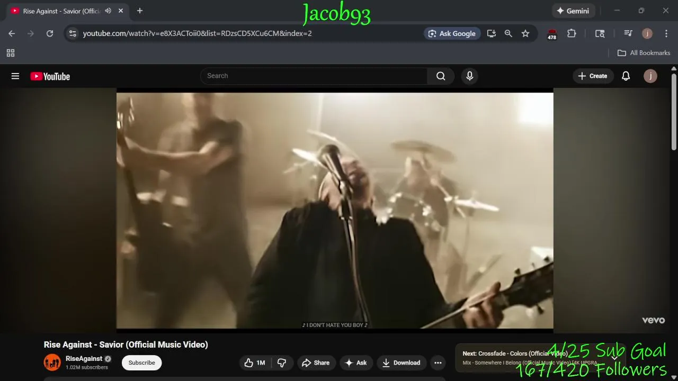View site information icon in address bar
Image resolution: width=678 pixels, height=381 pixels.
pos(73,33)
